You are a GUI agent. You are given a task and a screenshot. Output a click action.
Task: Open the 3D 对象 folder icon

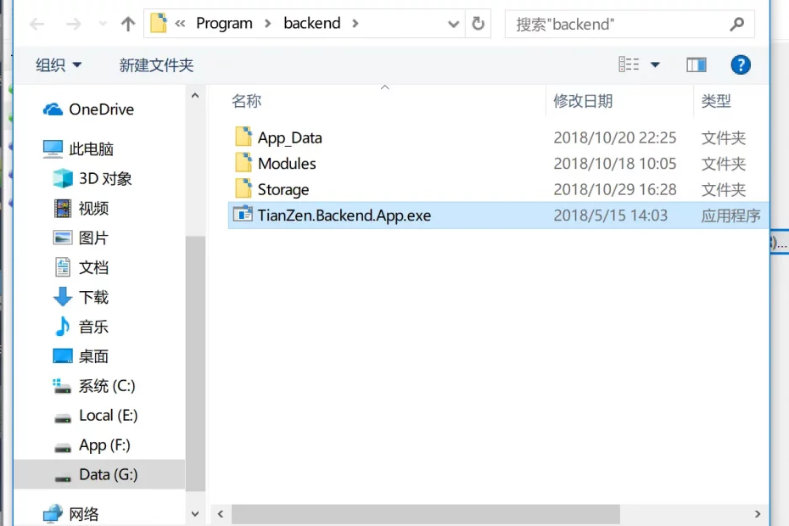[x=64, y=178]
